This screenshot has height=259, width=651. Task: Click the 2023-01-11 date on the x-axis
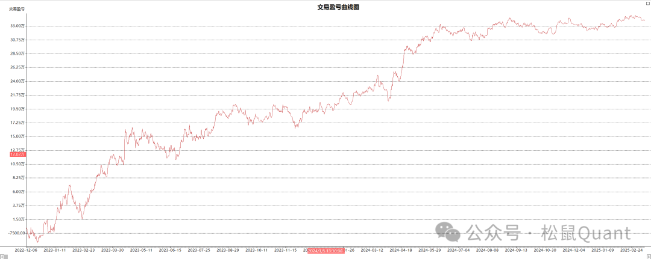coord(55,249)
